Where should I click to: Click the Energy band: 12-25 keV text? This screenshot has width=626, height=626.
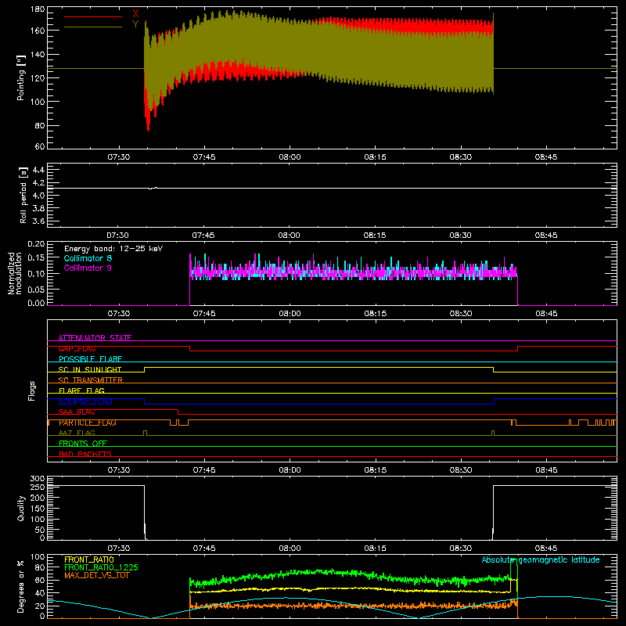113,249
